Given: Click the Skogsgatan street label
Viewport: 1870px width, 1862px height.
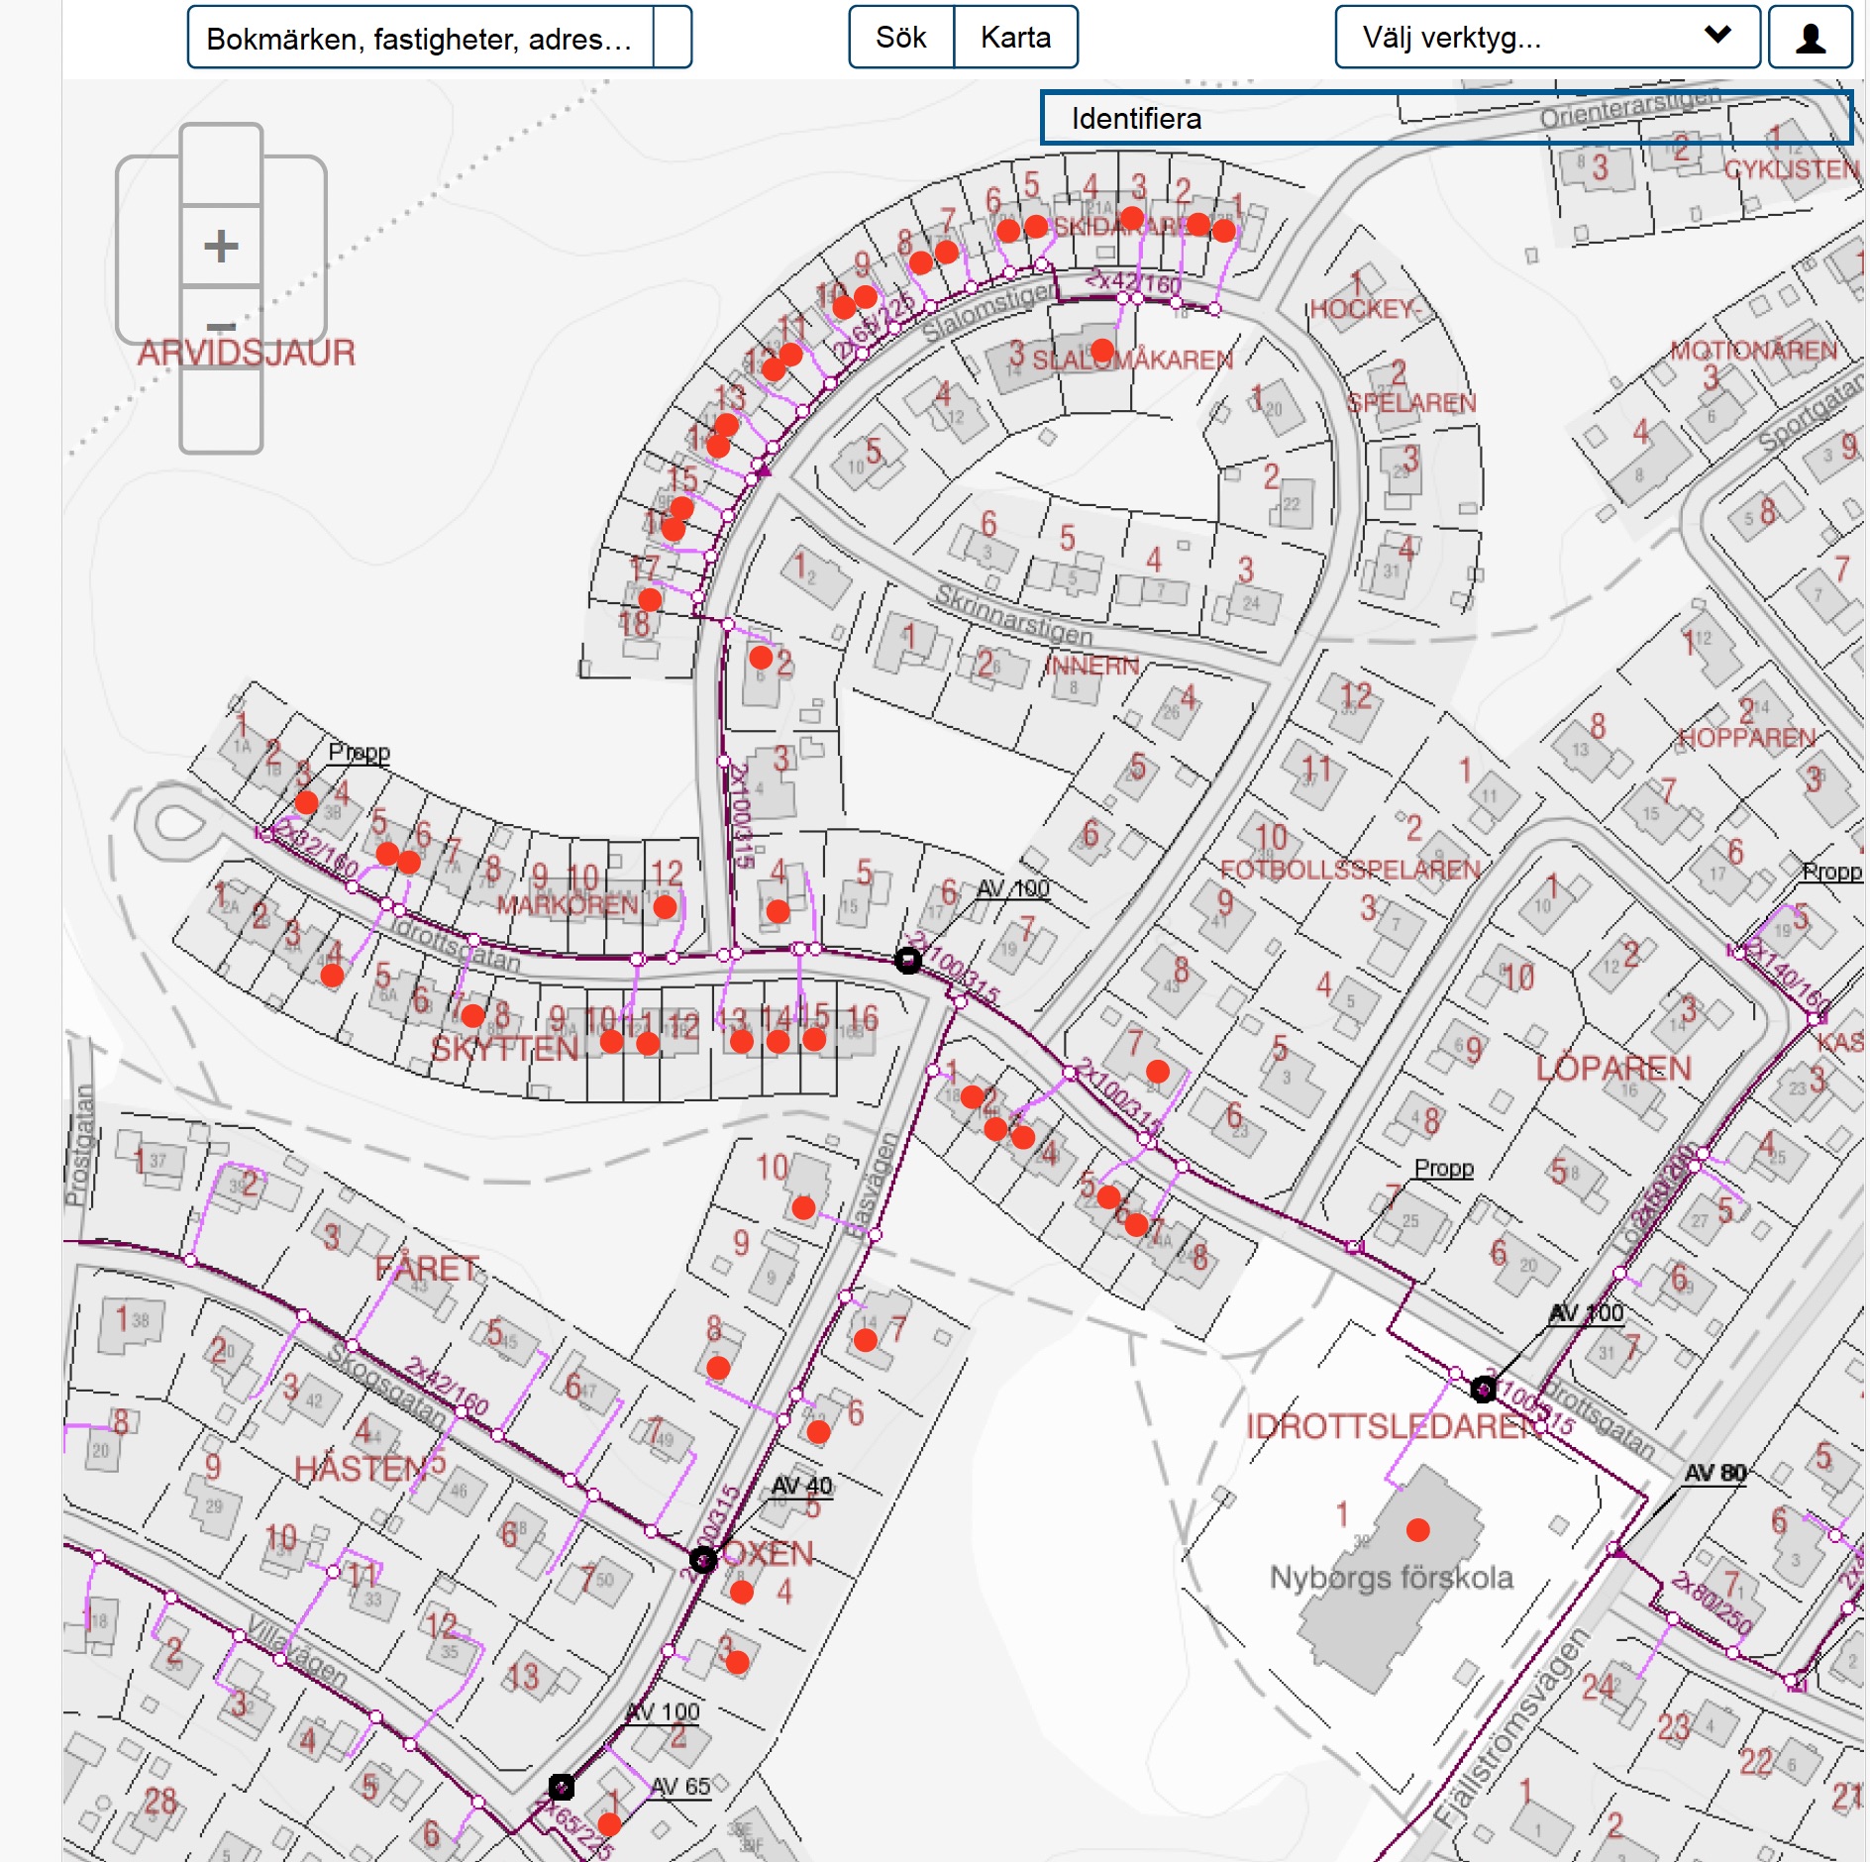Looking at the screenshot, I should coord(388,1386).
